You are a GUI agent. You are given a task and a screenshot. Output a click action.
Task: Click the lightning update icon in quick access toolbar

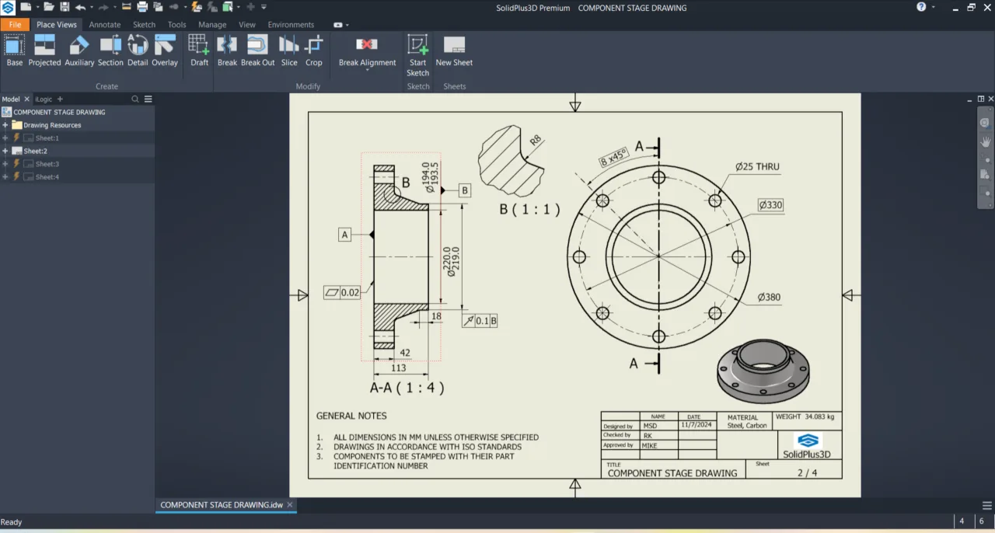click(196, 7)
